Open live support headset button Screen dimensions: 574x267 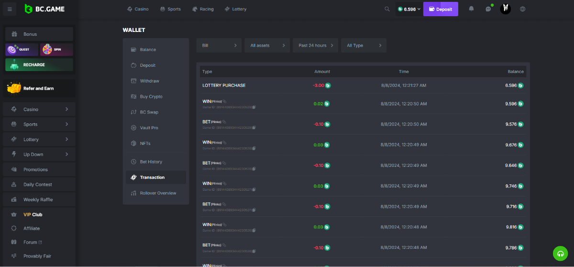[559, 253]
